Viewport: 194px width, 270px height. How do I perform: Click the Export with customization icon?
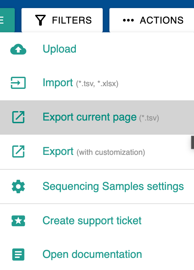tap(18, 151)
